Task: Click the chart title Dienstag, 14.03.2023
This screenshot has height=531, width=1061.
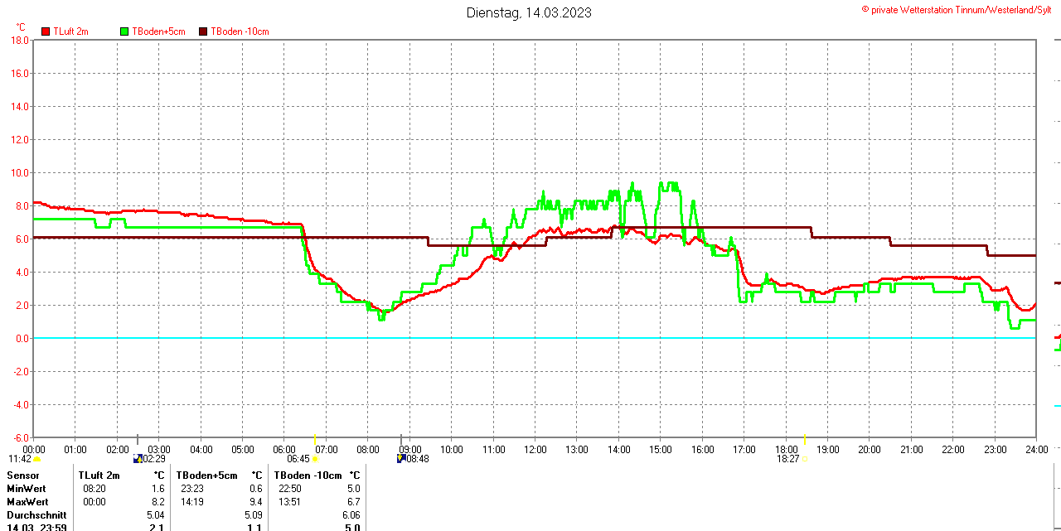Action: 529,12
